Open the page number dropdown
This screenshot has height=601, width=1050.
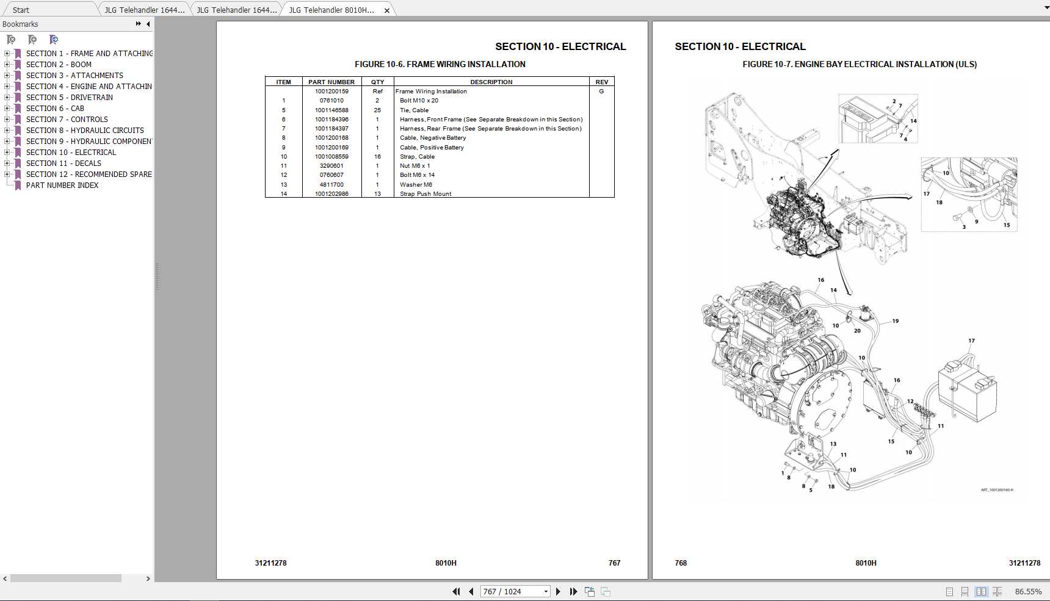coord(546,591)
